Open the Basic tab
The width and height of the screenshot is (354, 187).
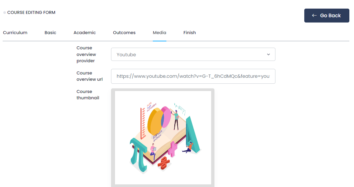pyautogui.click(x=50, y=33)
